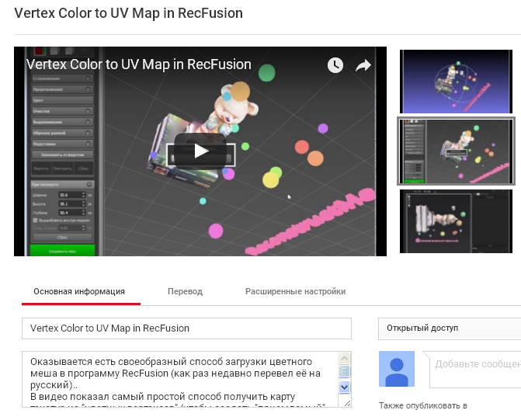Open the Основная информация tab
521x417 pixels.
coord(79,291)
